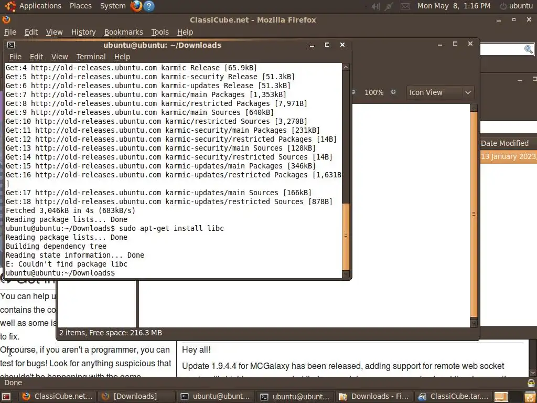The width and height of the screenshot is (537, 403).
Task: Open the Terminal menu in terminal window
Action: [91, 57]
